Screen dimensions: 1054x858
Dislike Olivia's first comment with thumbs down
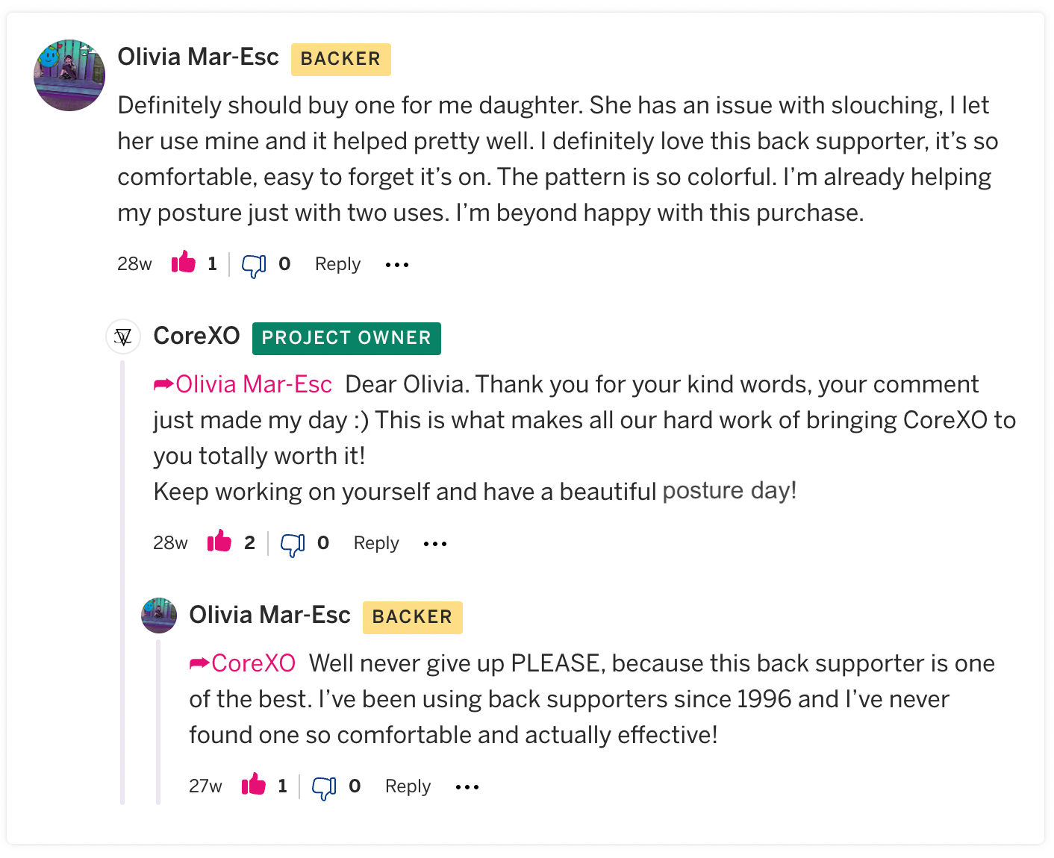(254, 265)
